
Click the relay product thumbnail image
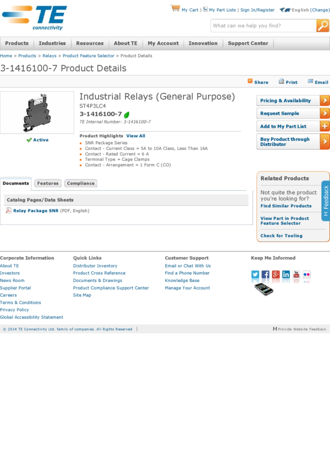[x=37, y=113]
